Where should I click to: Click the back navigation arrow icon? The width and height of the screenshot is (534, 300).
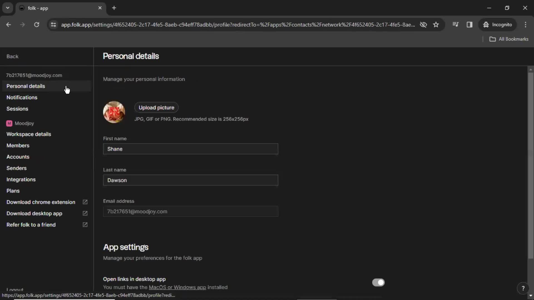[x=9, y=25]
